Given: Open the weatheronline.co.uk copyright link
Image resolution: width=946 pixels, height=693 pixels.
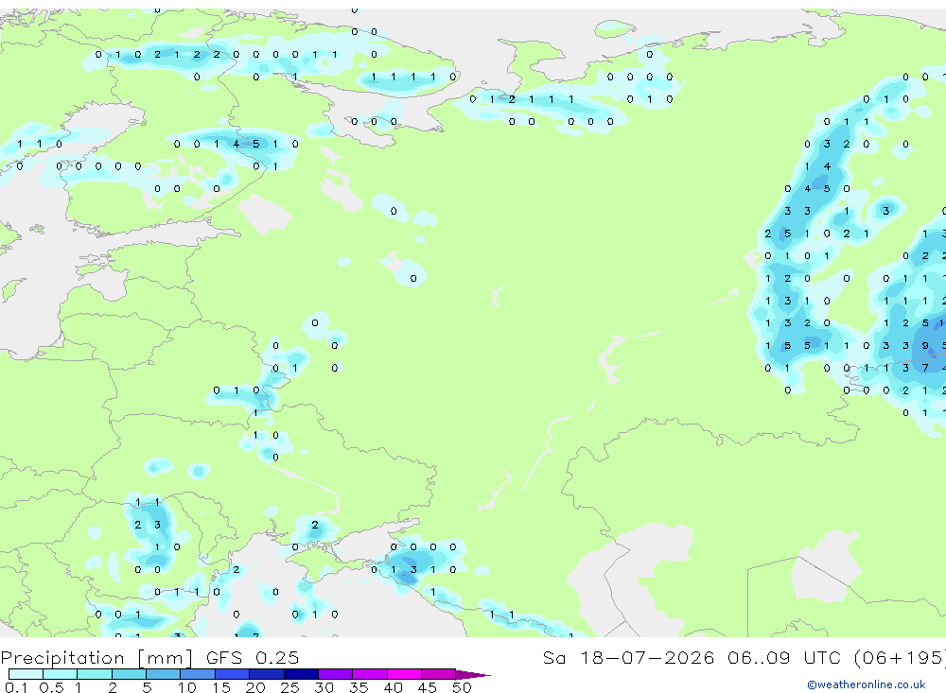Looking at the screenshot, I should [866, 684].
